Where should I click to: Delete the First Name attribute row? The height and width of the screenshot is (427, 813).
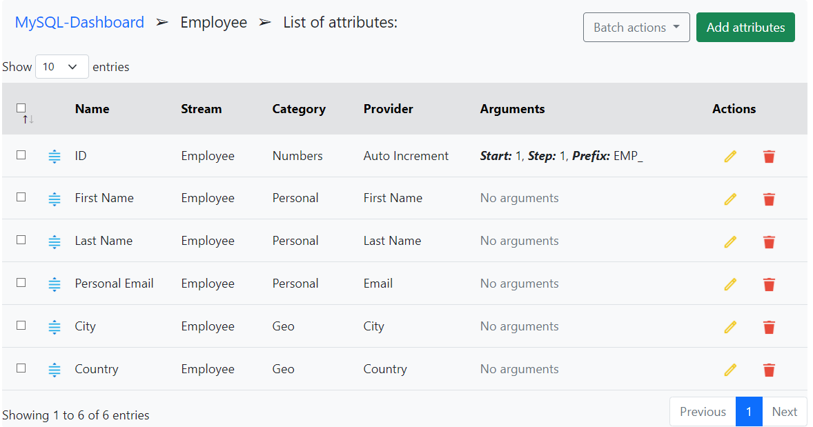tap(769, 199)
